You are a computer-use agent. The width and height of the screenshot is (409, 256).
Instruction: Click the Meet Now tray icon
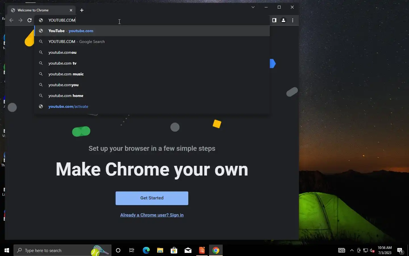359,250
